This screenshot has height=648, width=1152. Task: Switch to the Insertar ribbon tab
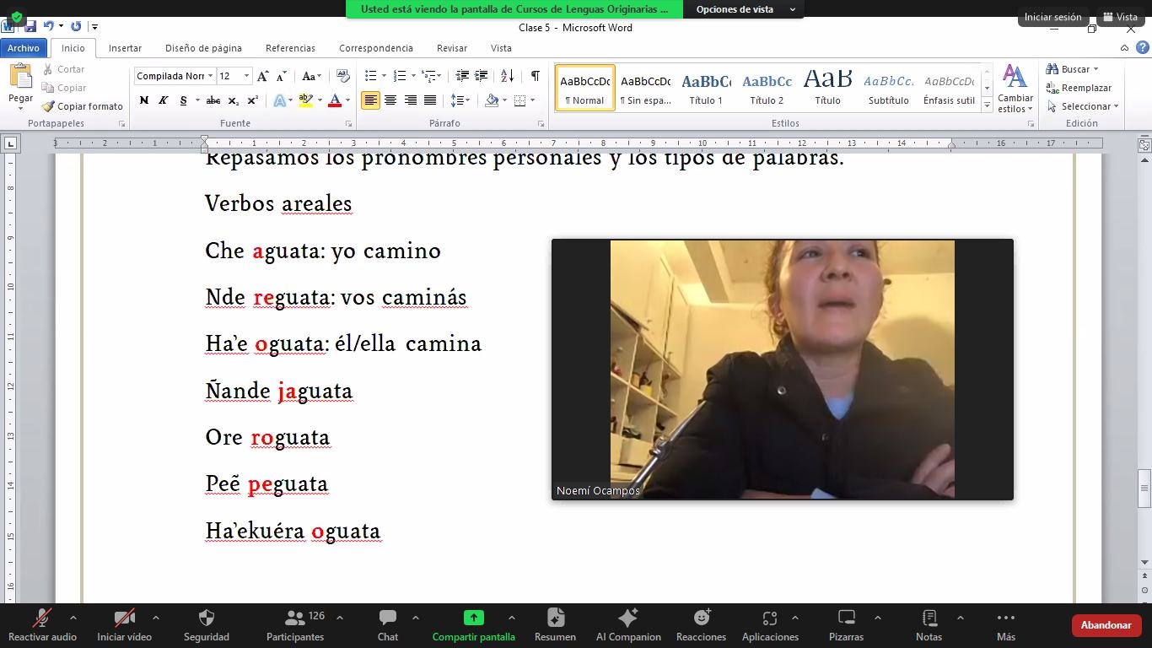point(125,48)
